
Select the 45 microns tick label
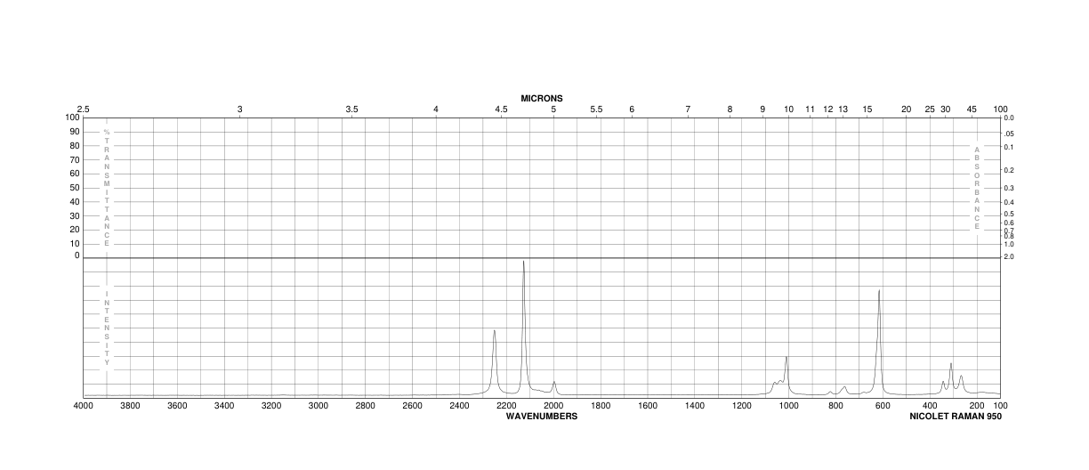click(972, 109)
